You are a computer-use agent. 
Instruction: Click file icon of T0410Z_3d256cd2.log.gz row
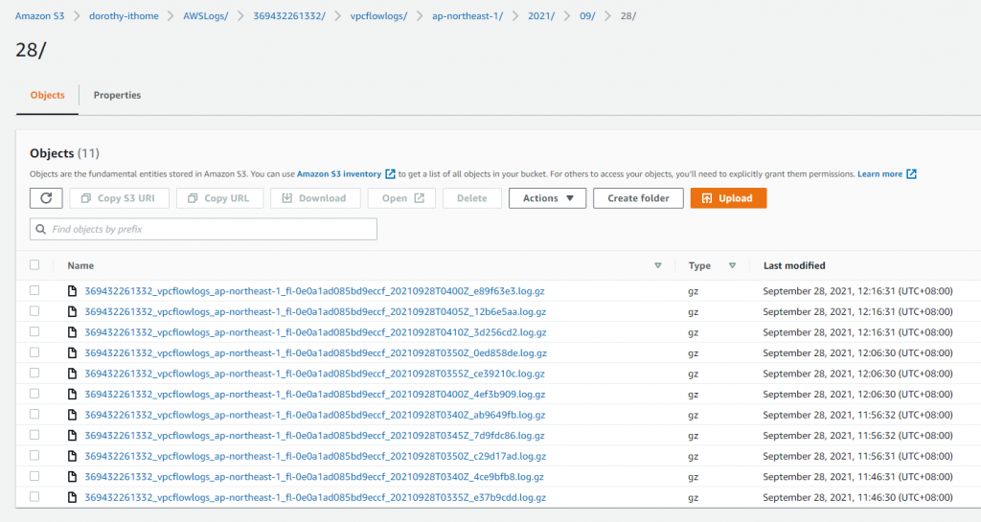72,332
